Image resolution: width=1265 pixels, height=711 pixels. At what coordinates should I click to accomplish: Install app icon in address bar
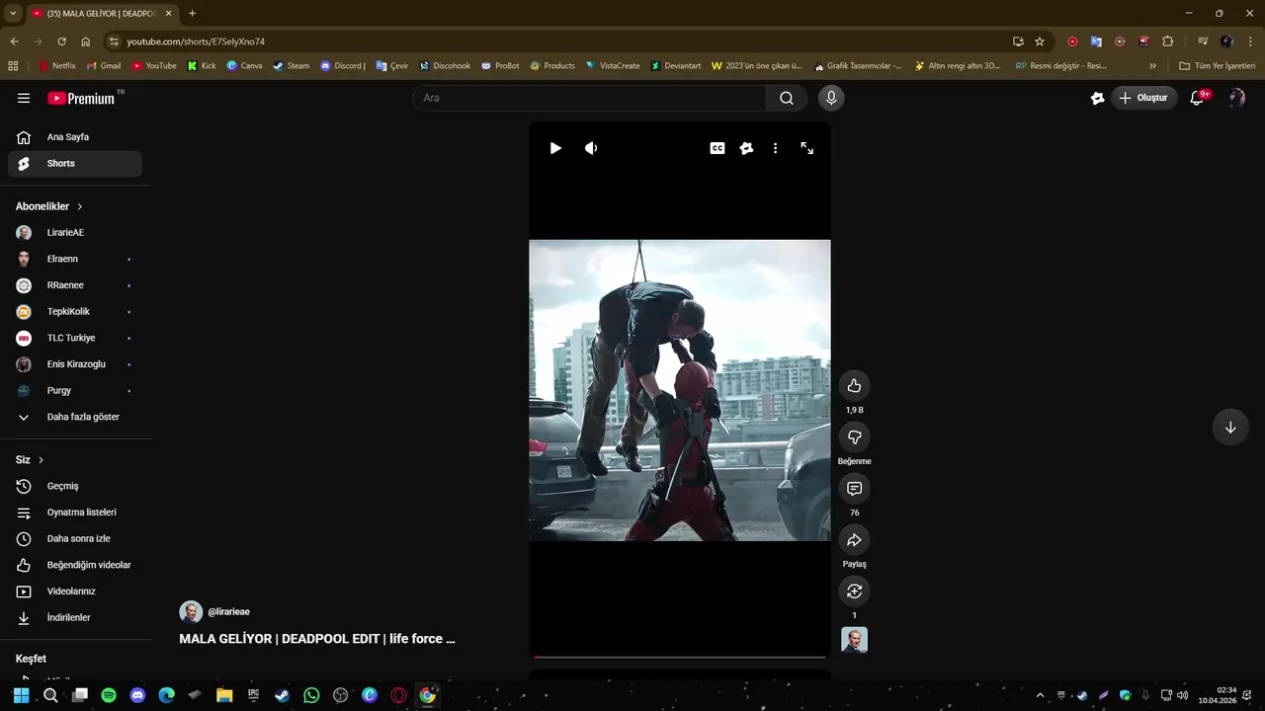(x=1018, y=41)
